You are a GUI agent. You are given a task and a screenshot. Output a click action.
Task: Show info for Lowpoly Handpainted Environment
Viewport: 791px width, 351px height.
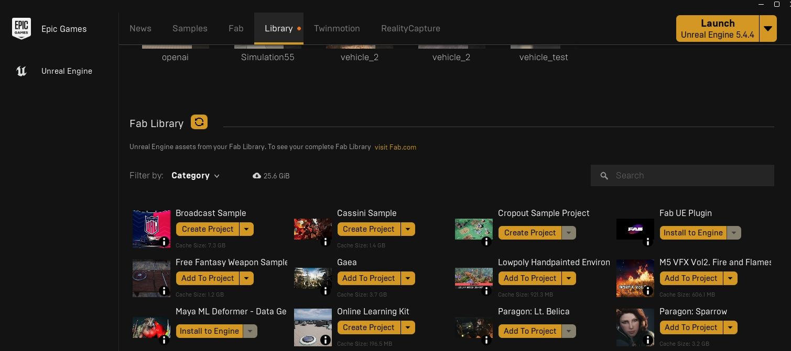(486, 291)
